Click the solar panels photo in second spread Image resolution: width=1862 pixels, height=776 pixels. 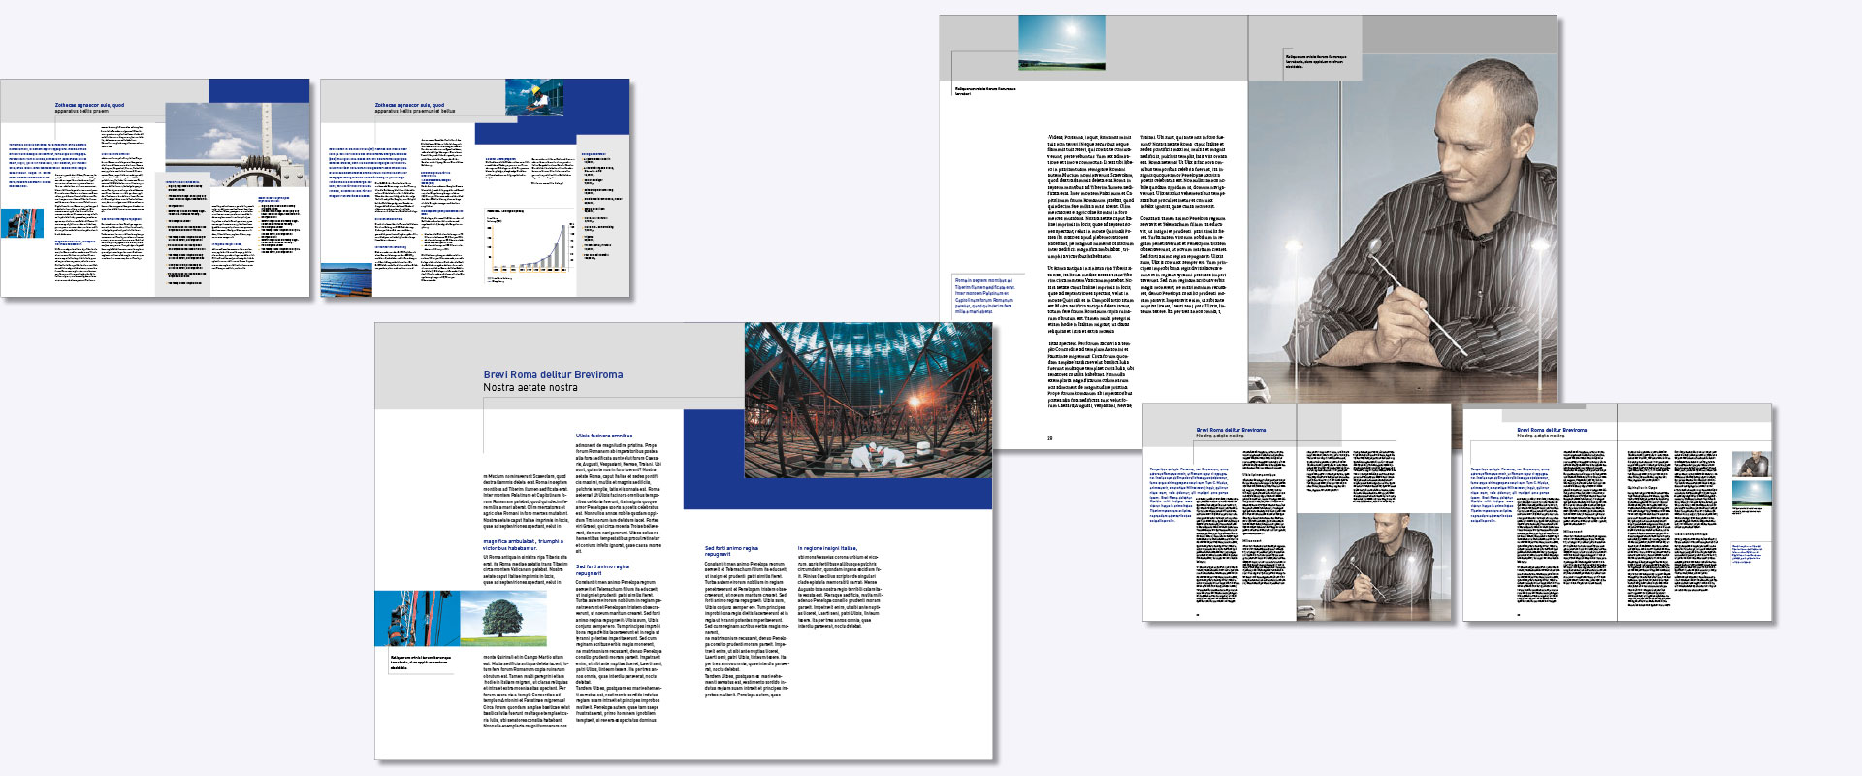tap(346, 279)
